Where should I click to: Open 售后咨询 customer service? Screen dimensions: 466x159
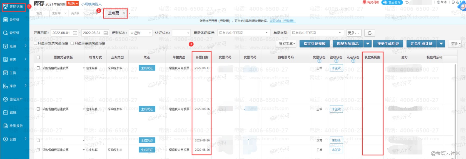392,2
